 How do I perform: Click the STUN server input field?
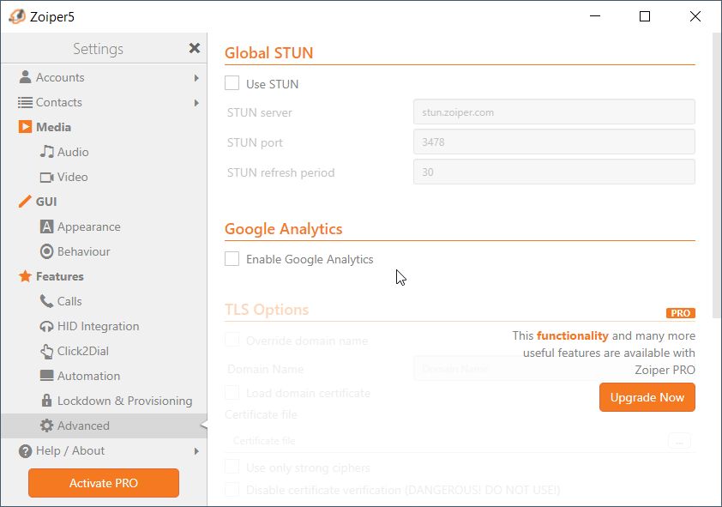(554, 112)
